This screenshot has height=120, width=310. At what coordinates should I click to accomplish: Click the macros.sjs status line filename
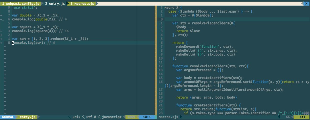click(168, 117)
